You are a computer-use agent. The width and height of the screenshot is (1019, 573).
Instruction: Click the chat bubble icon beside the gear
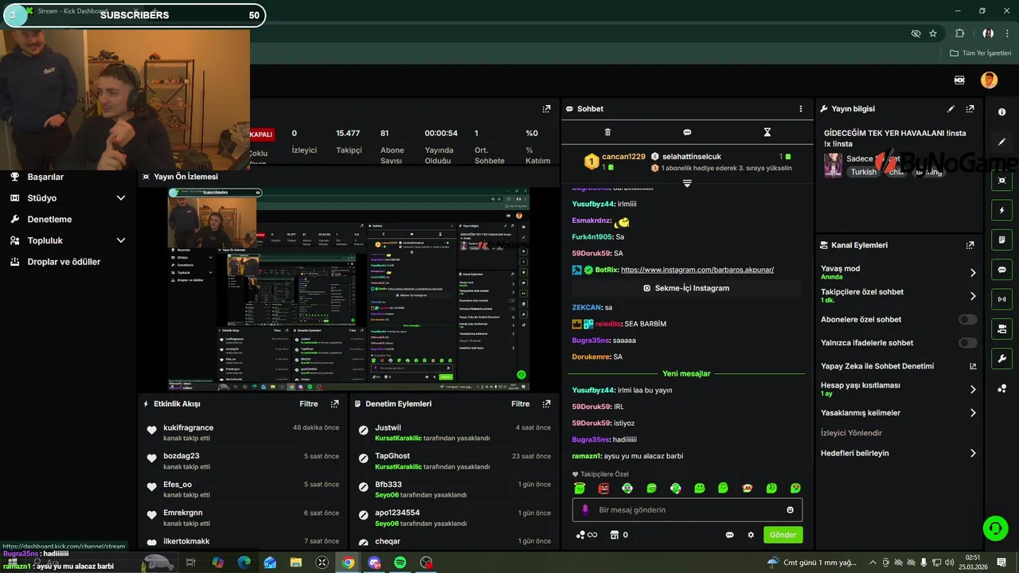click(x=729, y=535)
